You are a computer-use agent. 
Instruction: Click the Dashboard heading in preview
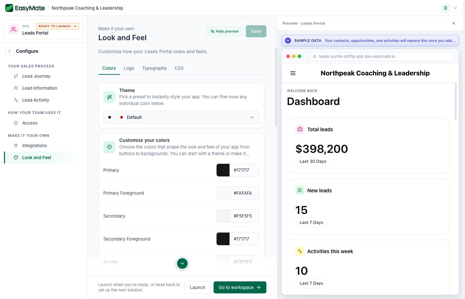313,101
